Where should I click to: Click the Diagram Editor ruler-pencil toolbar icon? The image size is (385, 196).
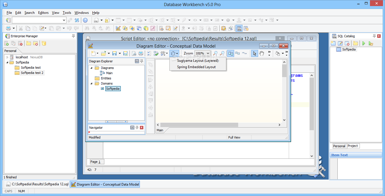tap(118, 28)
